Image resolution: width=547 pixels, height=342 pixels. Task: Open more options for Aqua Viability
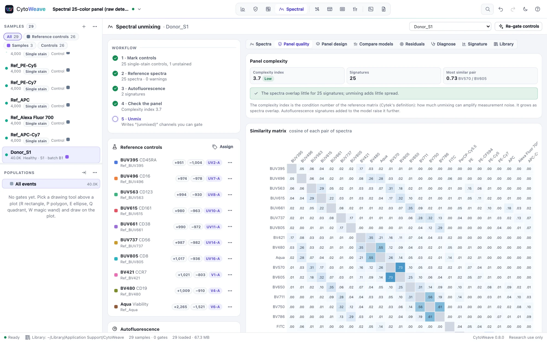[x=230, y=307]
